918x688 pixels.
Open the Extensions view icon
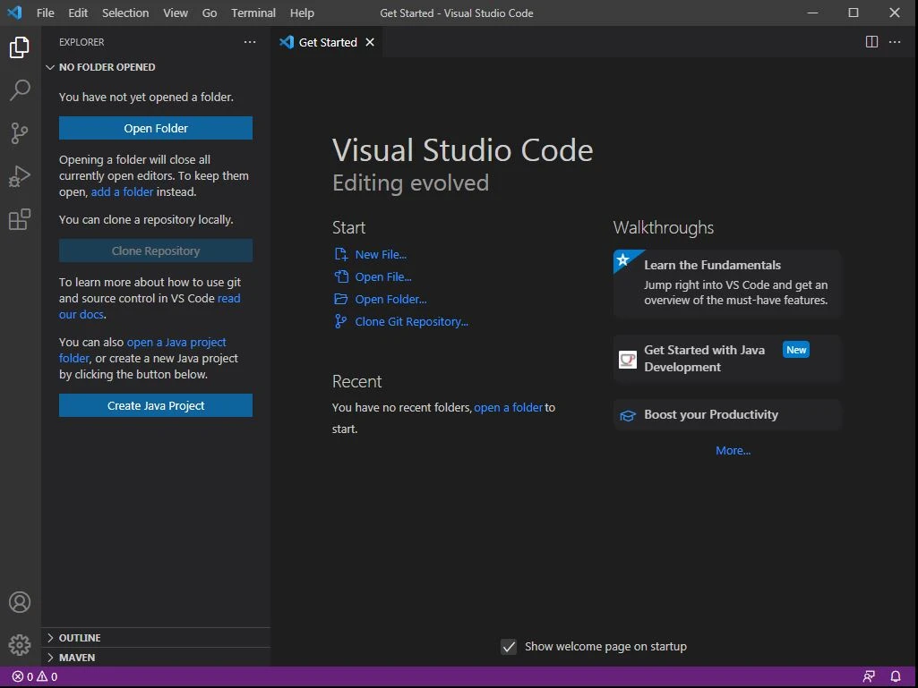tap(20, 219)
